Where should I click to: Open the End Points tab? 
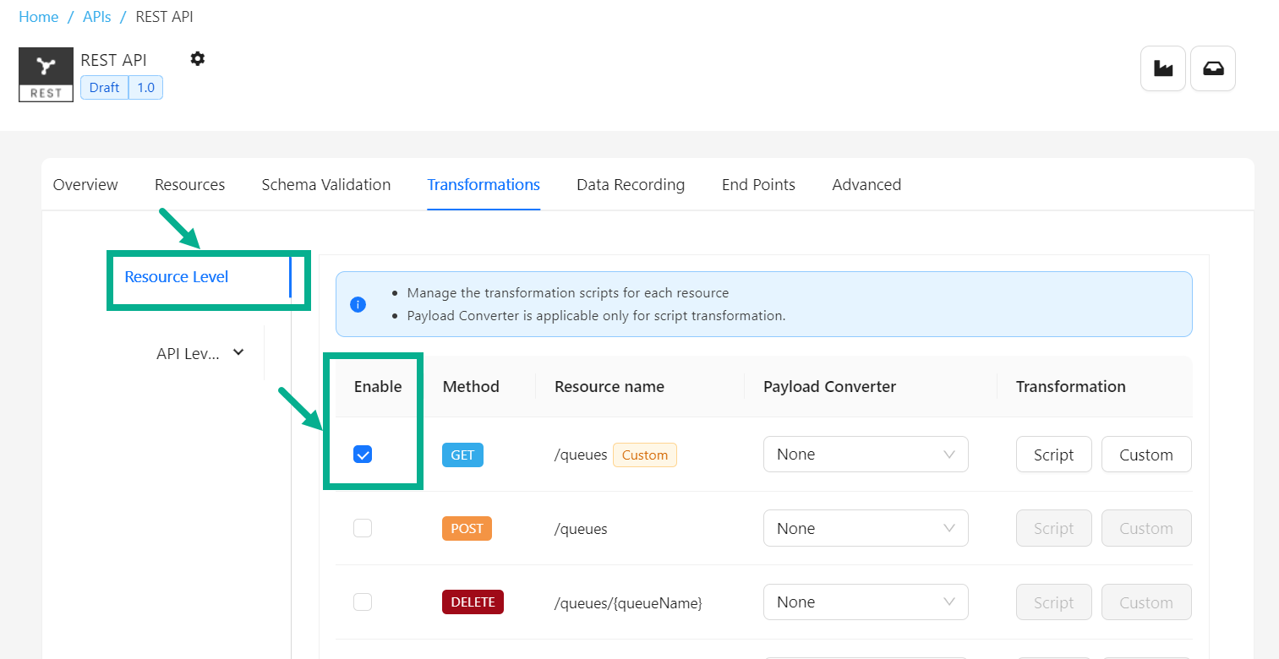[758, 184]
